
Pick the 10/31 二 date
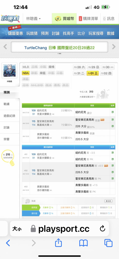click(79, 73)
